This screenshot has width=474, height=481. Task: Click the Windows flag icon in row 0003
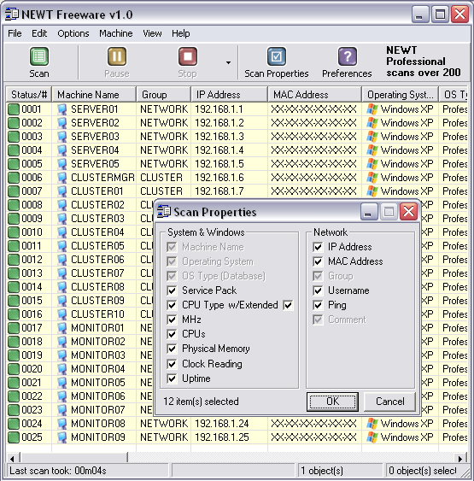point(372,137)
